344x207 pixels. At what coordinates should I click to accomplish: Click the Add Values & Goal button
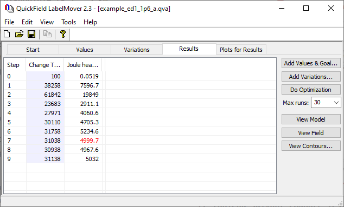(x=311, y=63)
